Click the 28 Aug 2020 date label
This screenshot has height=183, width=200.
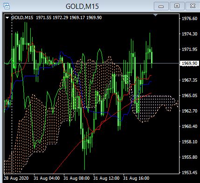point(16,178)
